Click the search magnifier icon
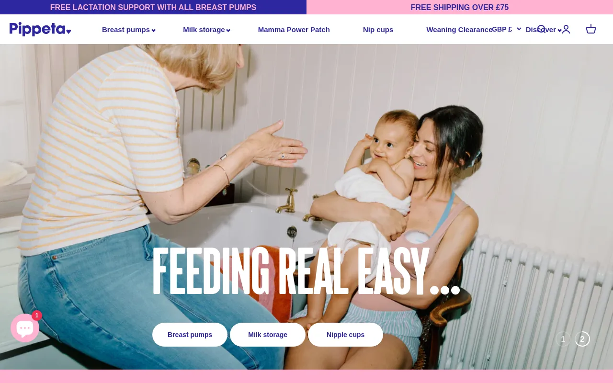Screen dimensions: 613x383 541,29
